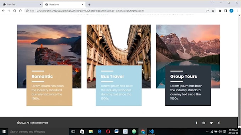
Task: Open the footer Twitter icon
Action: coord(212,123)
